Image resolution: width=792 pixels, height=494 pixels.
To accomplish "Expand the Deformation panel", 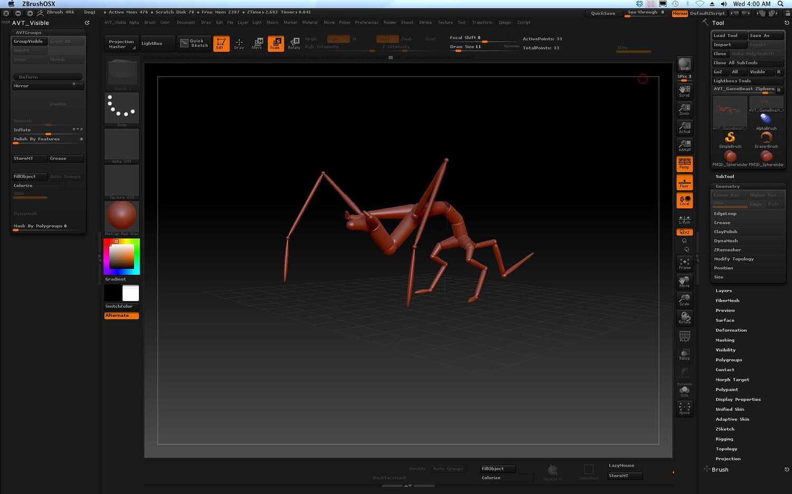I will (x=731, y=330).
